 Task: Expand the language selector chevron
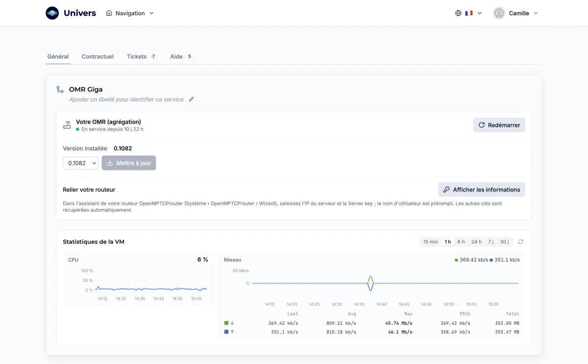(x=480, y=13)
